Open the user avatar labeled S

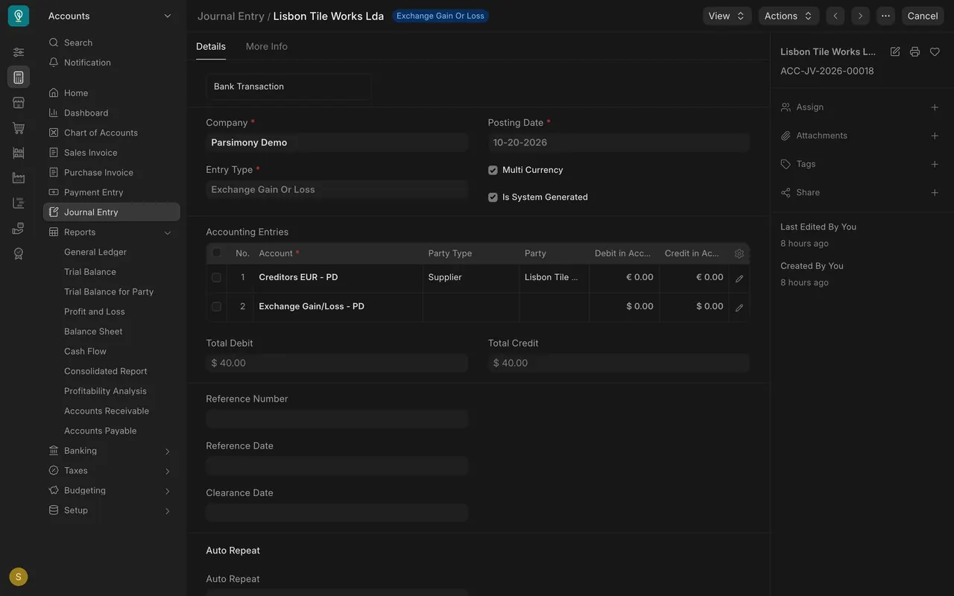pos(19,577)
